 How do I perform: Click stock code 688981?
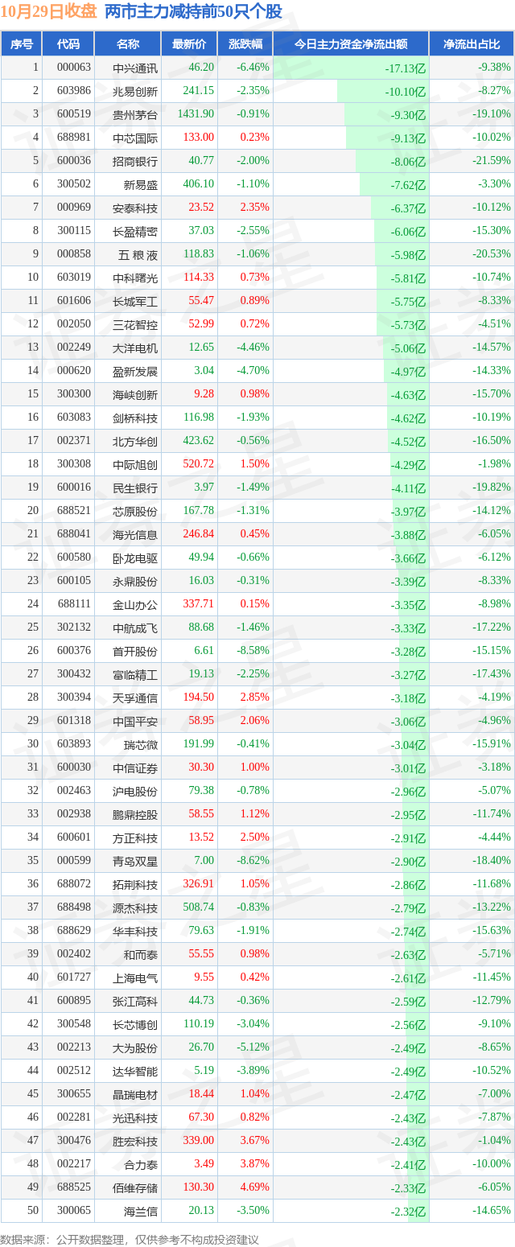point(74,138)
